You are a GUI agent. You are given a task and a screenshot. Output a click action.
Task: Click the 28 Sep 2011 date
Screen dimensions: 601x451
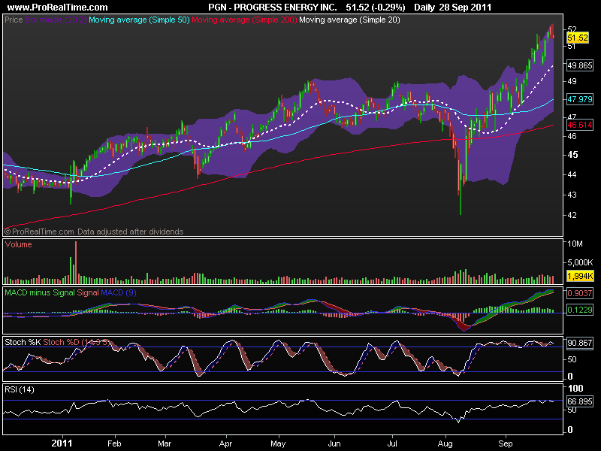click(x=465, y=8)
